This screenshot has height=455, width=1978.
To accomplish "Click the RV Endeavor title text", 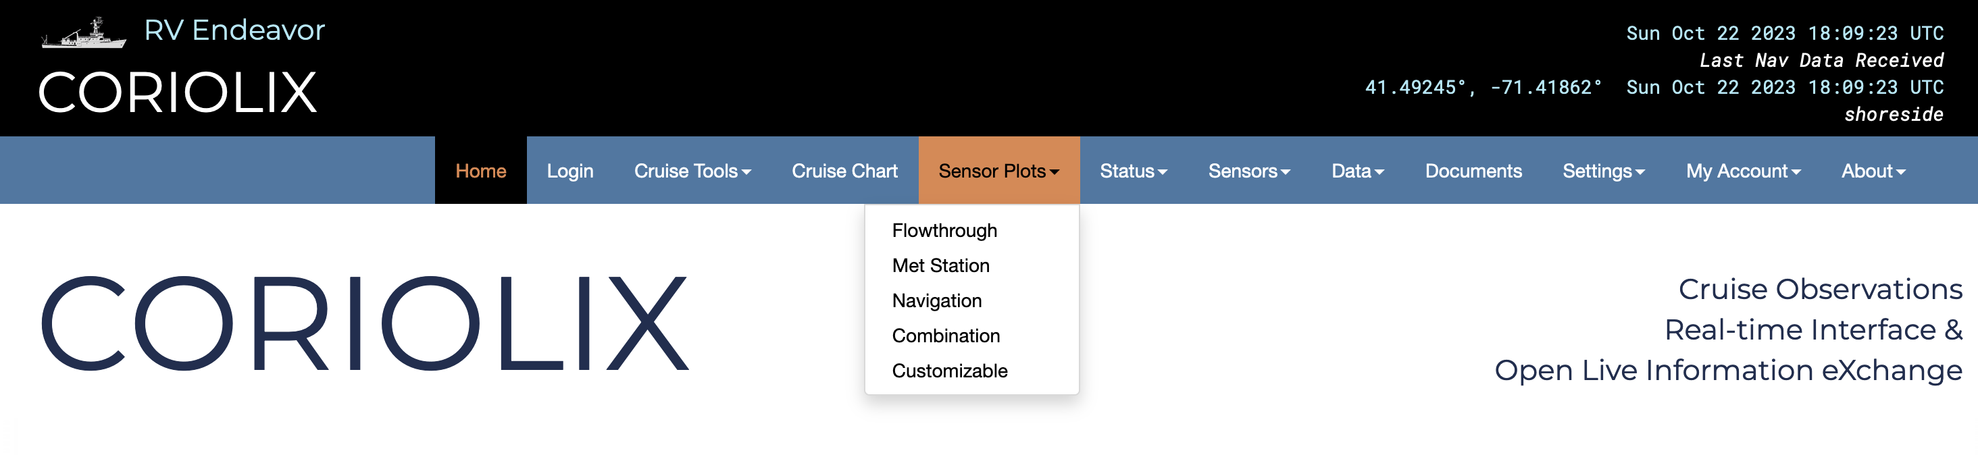I will click(234, 30).
